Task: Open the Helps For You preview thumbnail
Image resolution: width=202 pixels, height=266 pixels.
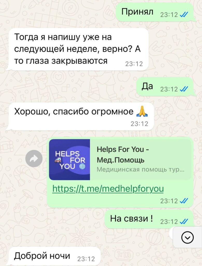Action: [69, 160]
